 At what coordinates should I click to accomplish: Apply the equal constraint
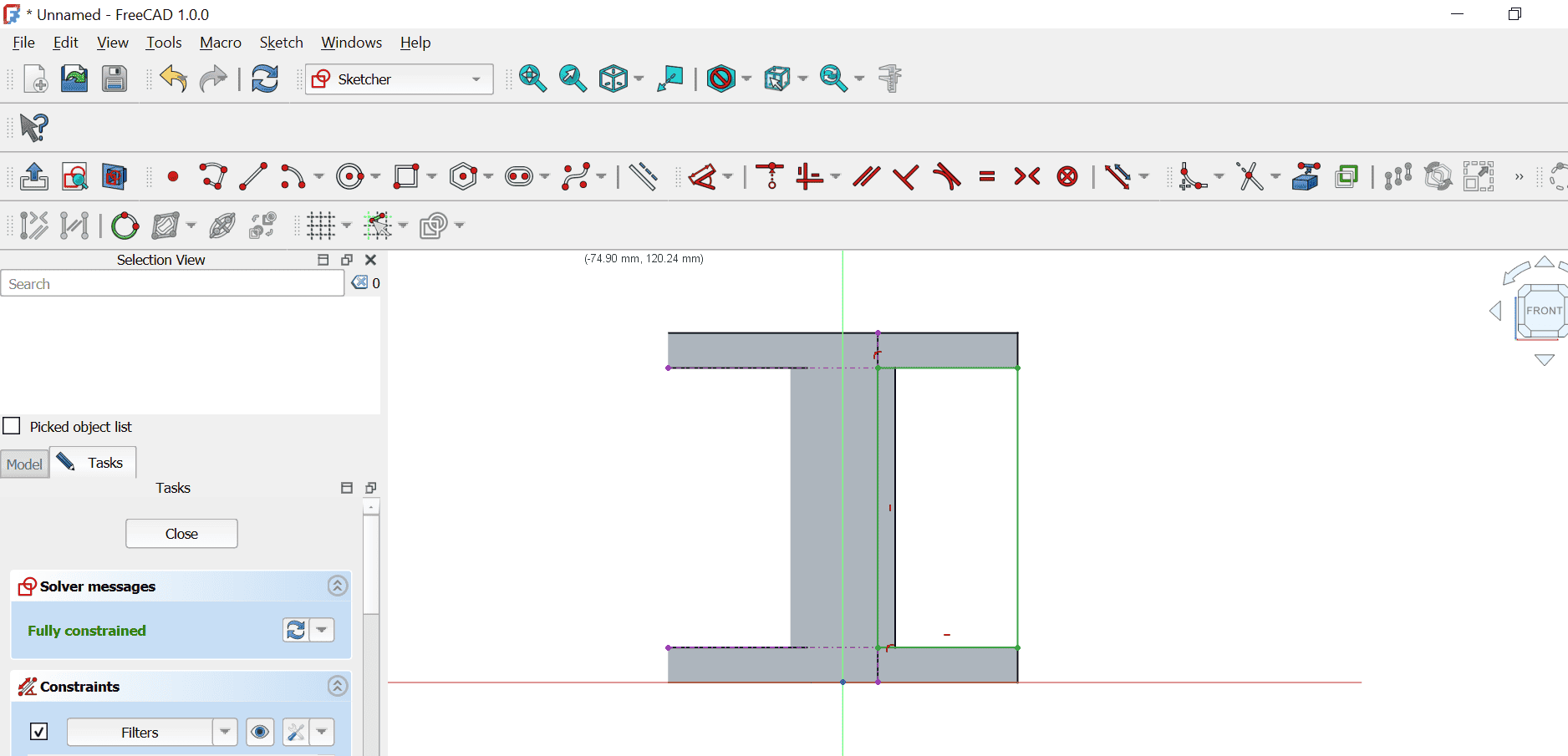coord(987,177)
